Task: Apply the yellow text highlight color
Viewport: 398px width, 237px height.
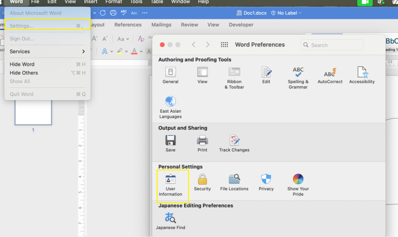Action: point(119,51)
